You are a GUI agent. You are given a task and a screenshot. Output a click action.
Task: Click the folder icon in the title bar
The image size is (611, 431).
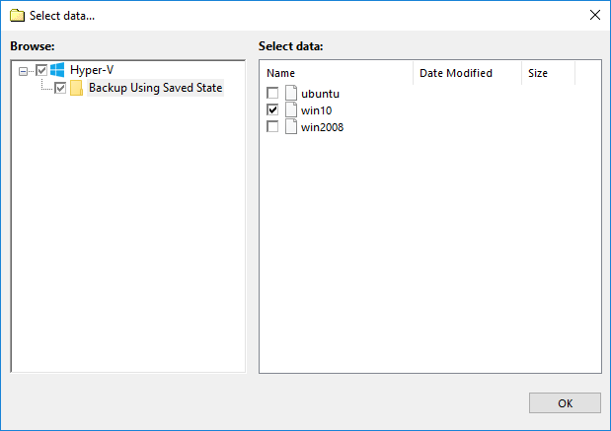pos(17,15)
